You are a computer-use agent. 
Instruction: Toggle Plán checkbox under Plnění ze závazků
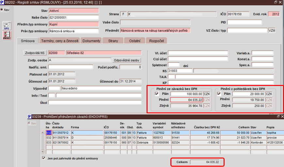(157, 94)
